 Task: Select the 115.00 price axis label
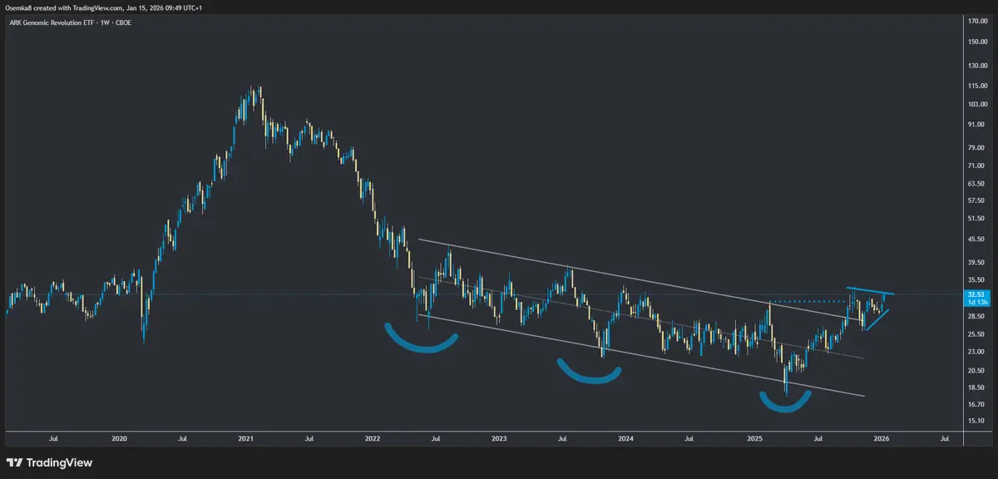(x=977, y=86)
